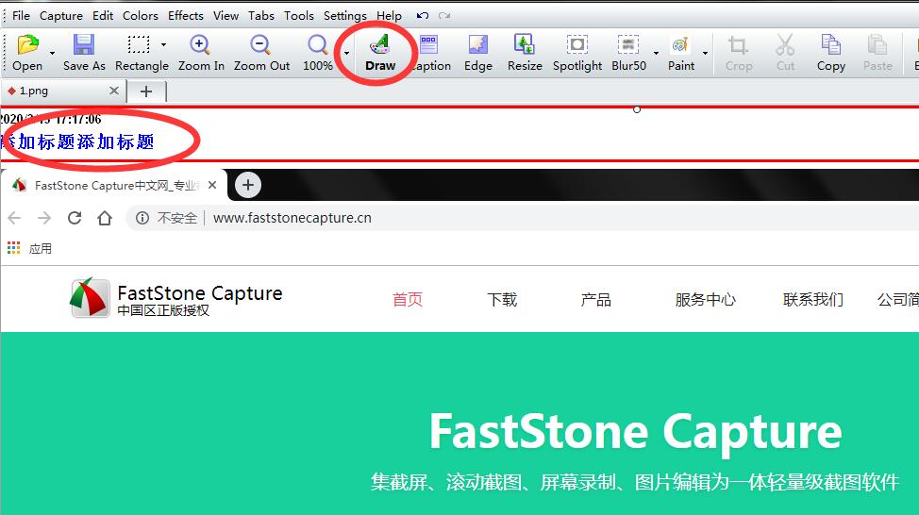
Task: Open the Colors menu
Action: pos(140,16)
